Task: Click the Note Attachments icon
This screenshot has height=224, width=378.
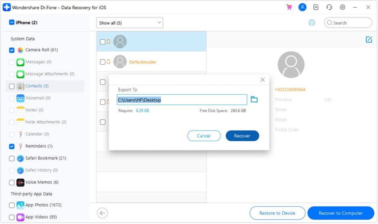Action: (x=20, y=122)
